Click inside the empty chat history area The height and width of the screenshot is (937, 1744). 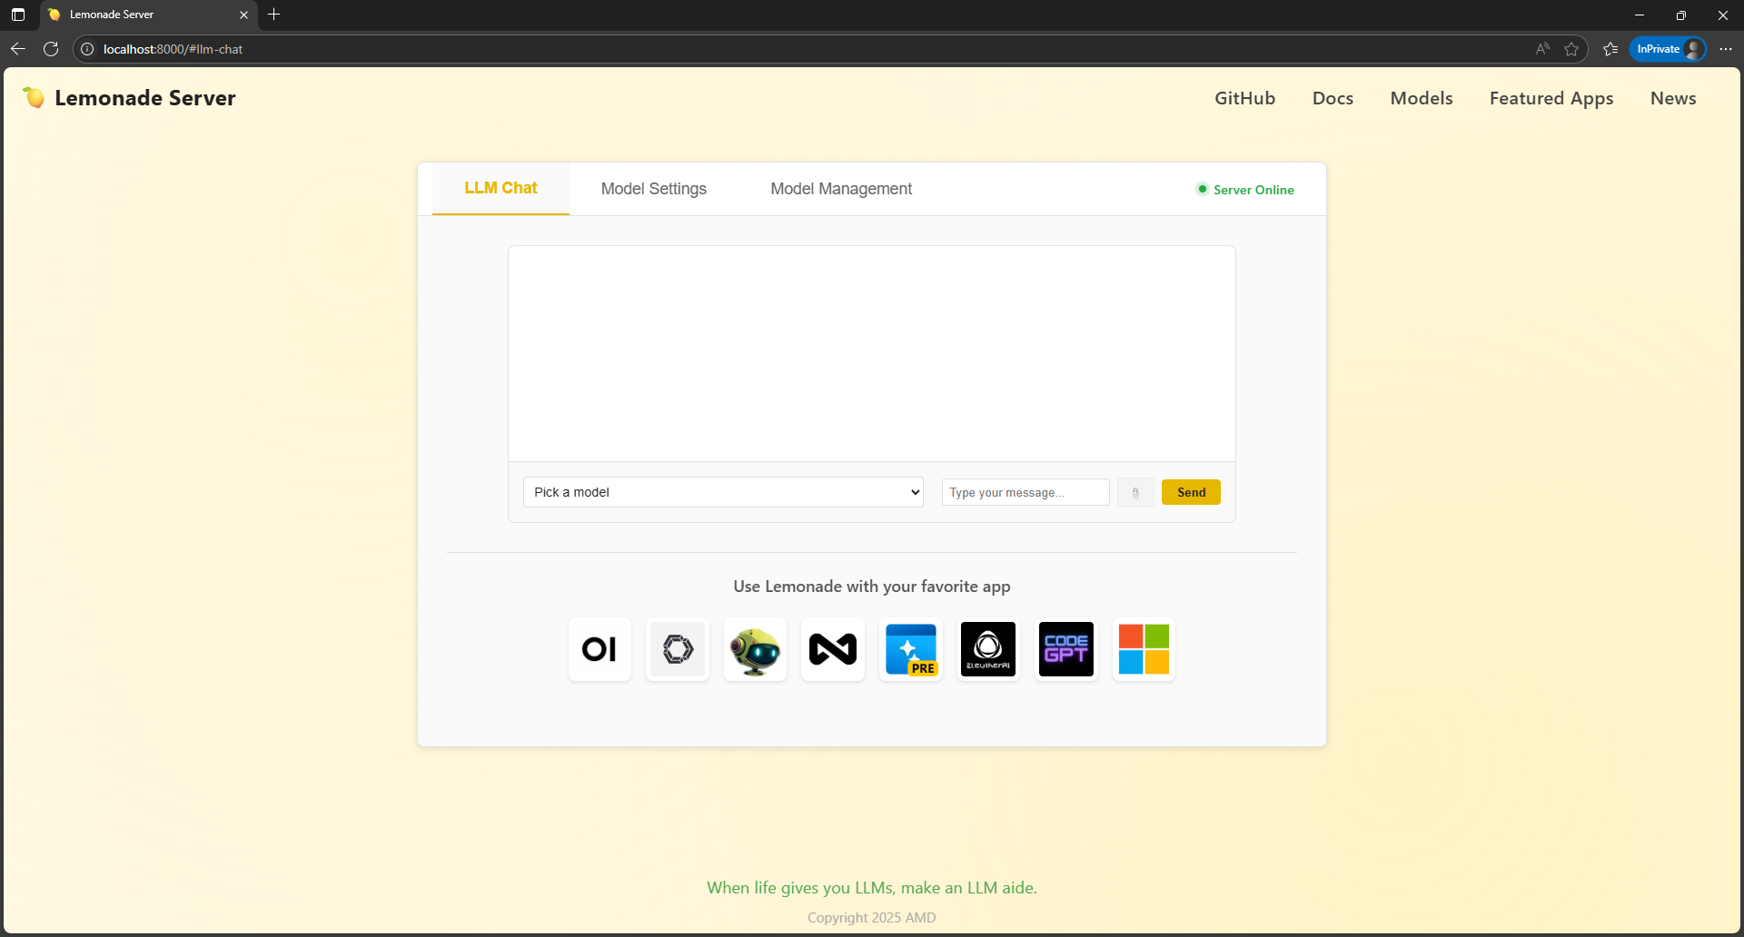(872, 353)
